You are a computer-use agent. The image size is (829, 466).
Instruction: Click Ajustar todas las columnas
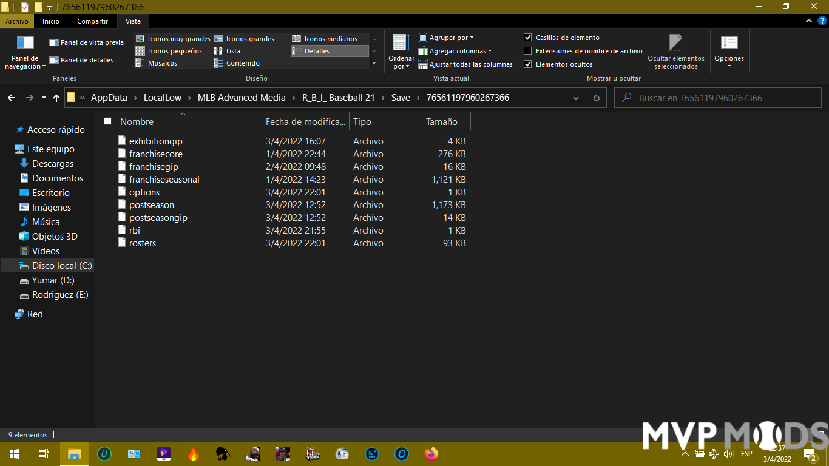coord(465,64)
